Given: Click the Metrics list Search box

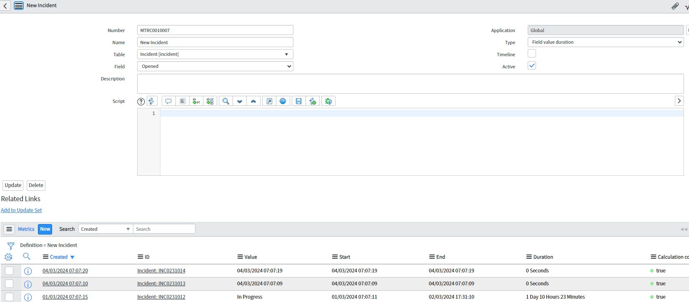Looking at the screenshot, I should click(x=164, y=229).
